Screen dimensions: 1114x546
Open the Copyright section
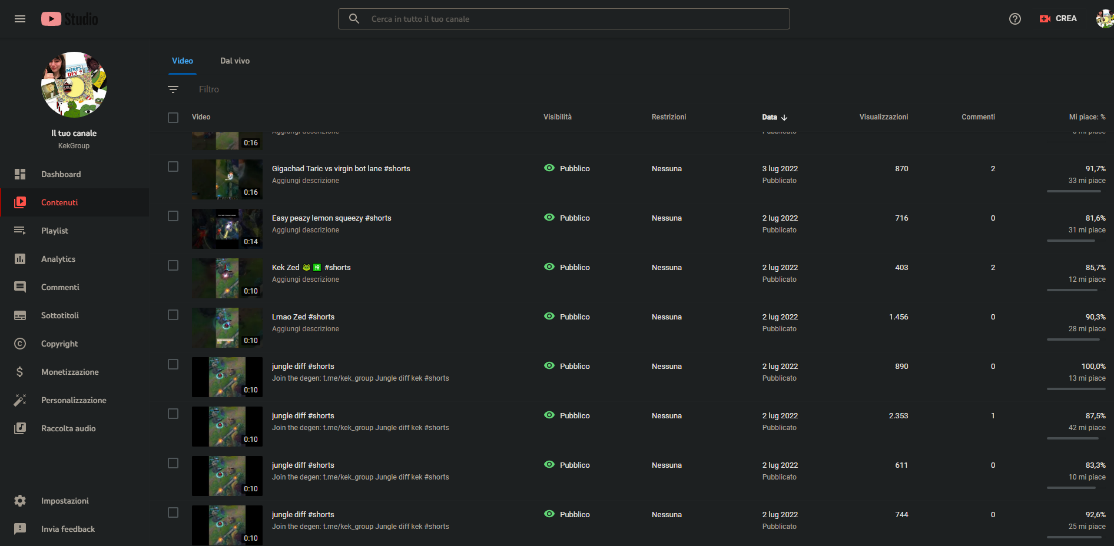[74, 344]
